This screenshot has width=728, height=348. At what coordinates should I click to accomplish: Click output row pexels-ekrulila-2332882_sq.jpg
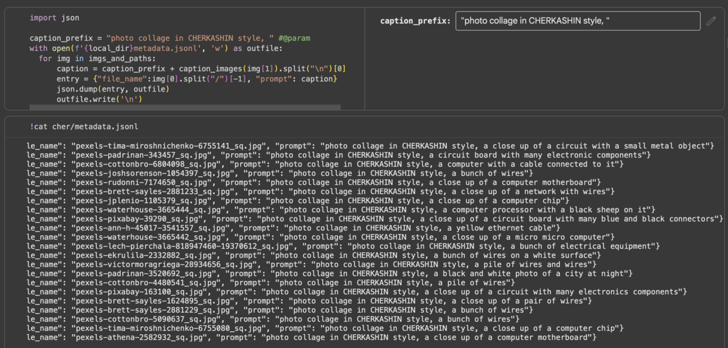313,255
